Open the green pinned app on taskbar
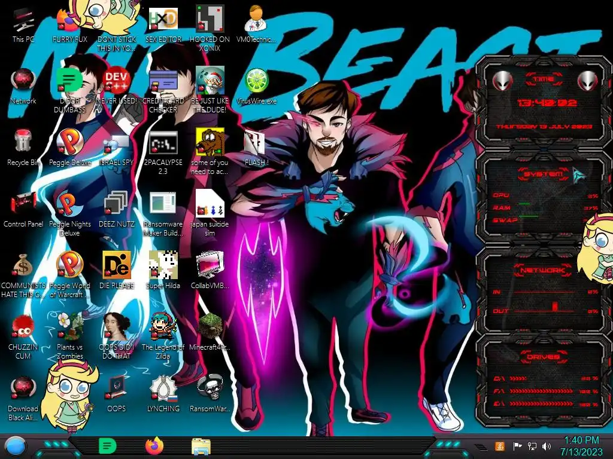613x459 pixels. coord(108,446)
